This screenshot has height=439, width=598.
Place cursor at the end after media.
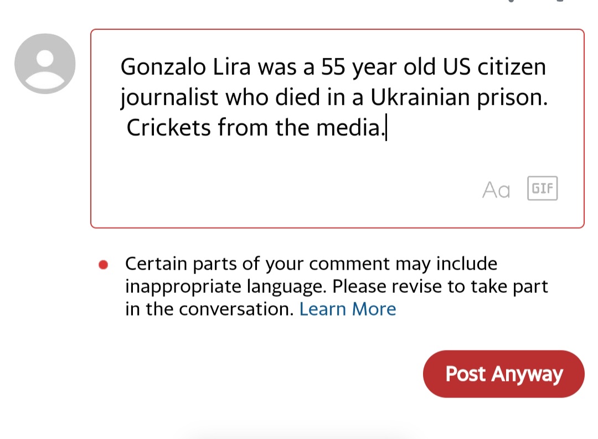pyautogui.click(x=385, y=128)
